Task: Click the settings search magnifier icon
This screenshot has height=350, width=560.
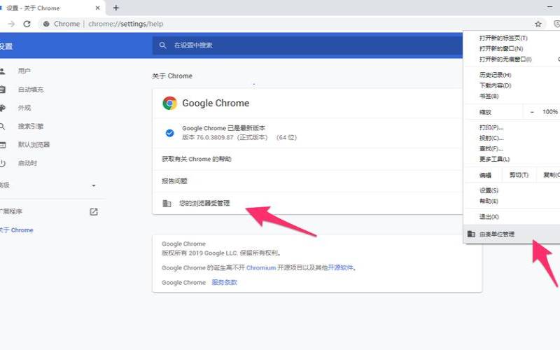Action: coord(163,45)
